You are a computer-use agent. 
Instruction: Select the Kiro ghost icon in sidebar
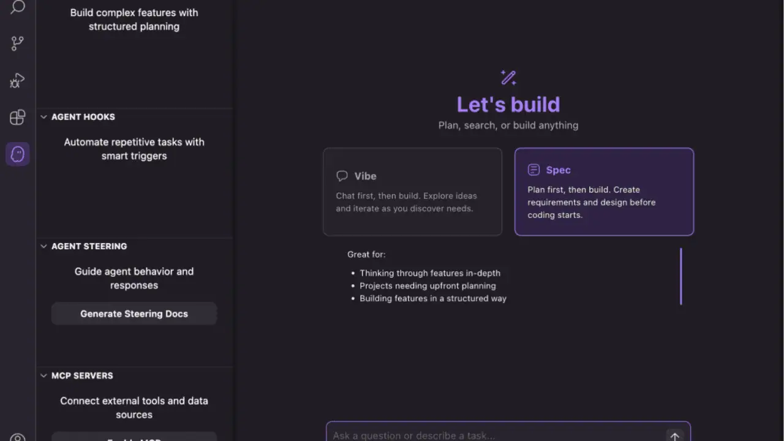click(x=18, y=154)
